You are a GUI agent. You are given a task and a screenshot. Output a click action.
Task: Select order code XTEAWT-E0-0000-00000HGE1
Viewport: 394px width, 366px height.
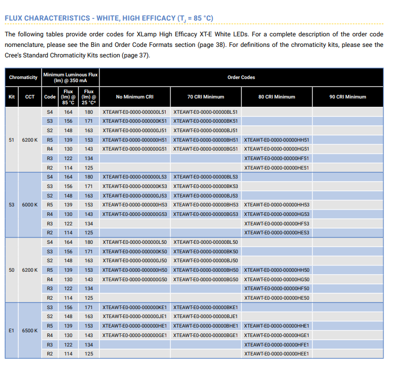[276, 335]
